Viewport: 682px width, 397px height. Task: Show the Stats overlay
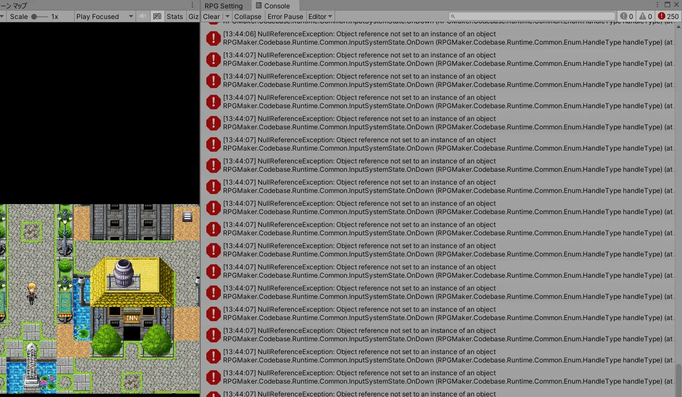click(175, 16)
